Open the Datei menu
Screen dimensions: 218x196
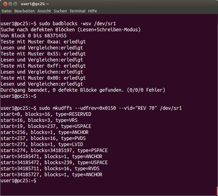tap(7, 11)
